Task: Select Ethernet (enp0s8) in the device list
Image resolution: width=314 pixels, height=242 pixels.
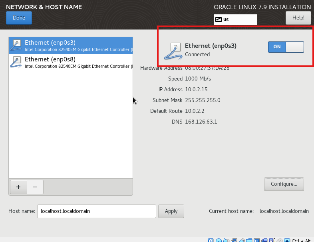Action: pyautogui.click(x=70, y=62)
